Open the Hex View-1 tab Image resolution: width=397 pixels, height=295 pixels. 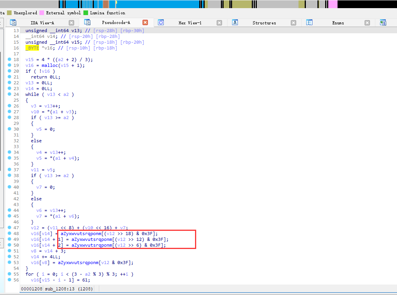point(190,23)
